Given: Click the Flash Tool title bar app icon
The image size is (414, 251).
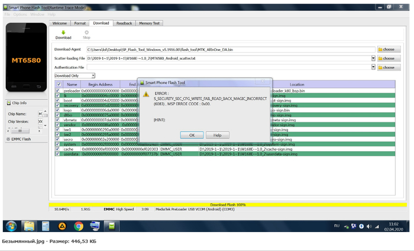Looking at the screenshot, I should click(x=5, y=7).
